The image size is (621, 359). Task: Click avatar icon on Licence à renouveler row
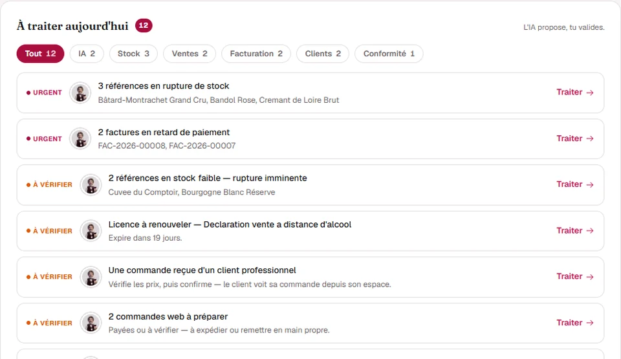click(x=91, y=231)
